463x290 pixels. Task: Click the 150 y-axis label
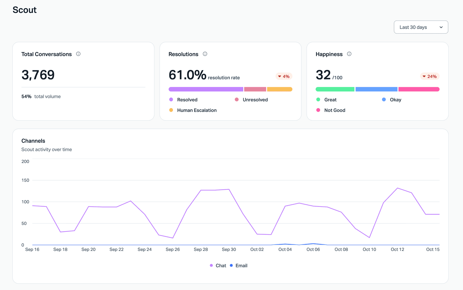25,180
